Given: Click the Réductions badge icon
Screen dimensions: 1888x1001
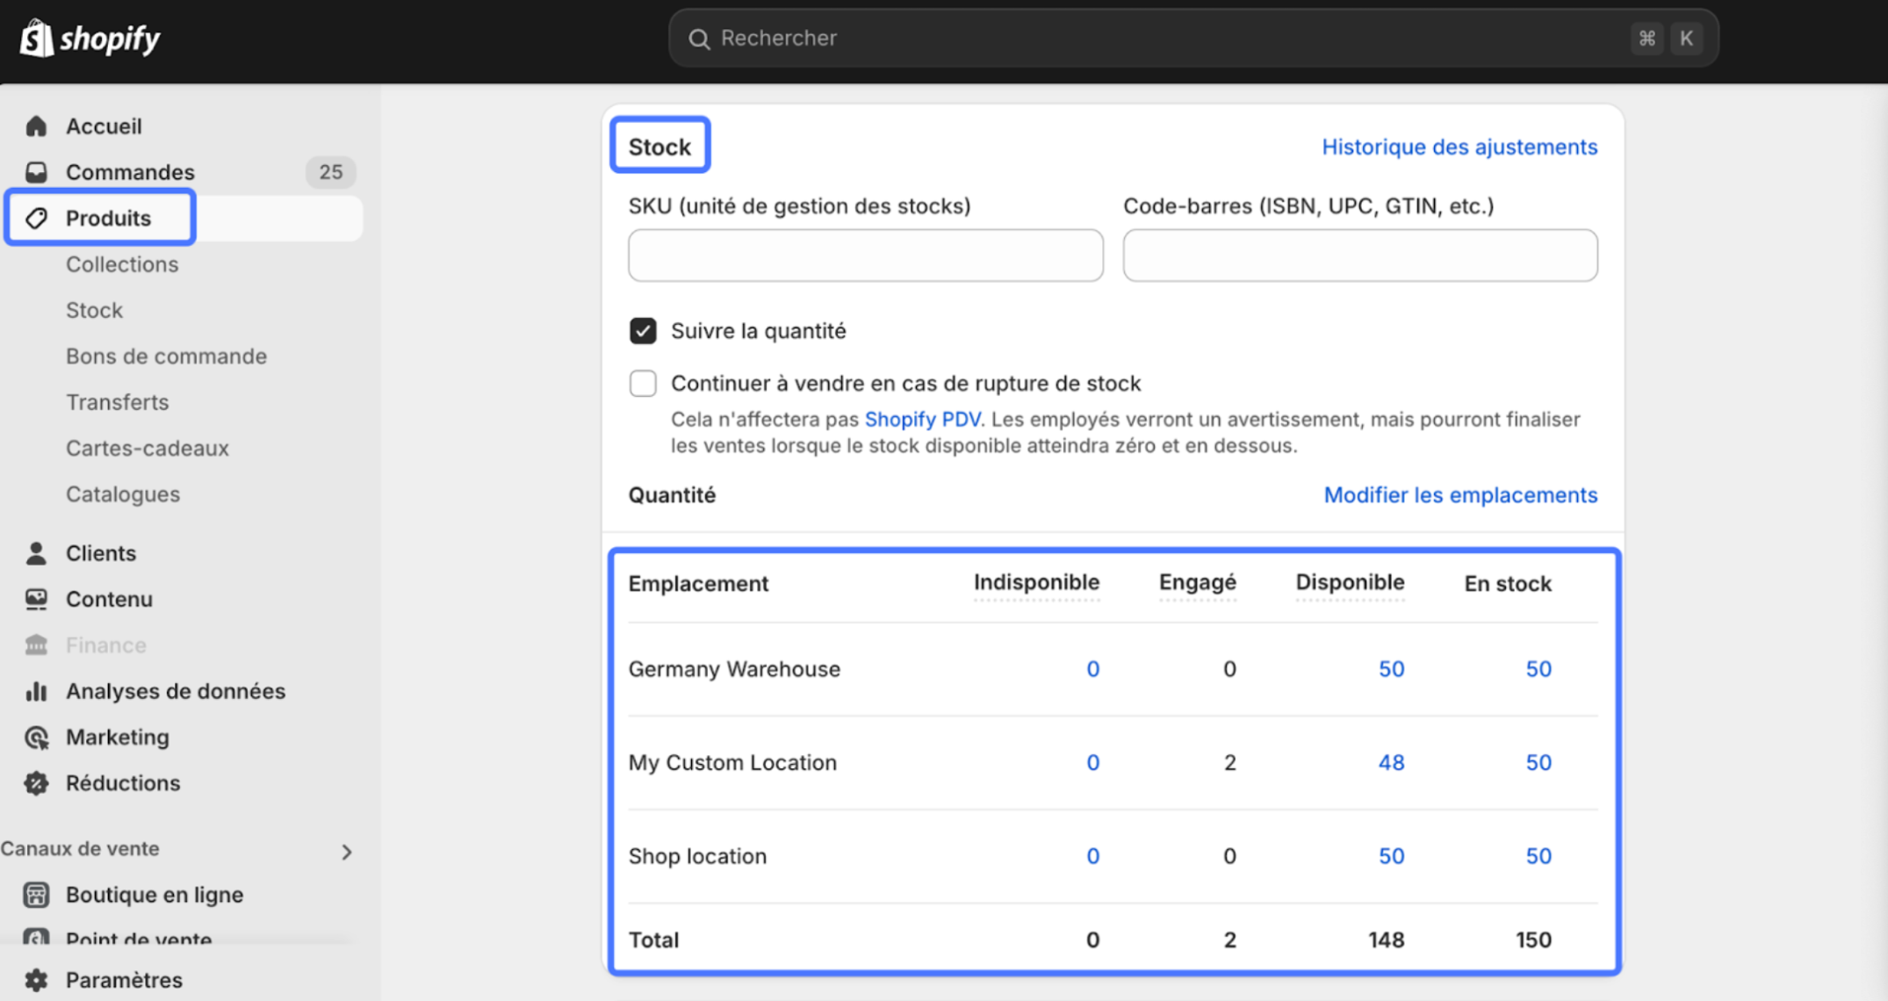Looking at the screenshot, I should 36,782.
